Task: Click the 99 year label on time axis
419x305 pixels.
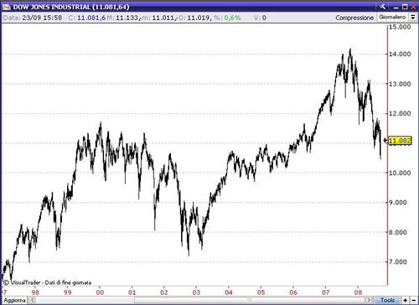Action: pyautogui.click(x=68, y=292)
